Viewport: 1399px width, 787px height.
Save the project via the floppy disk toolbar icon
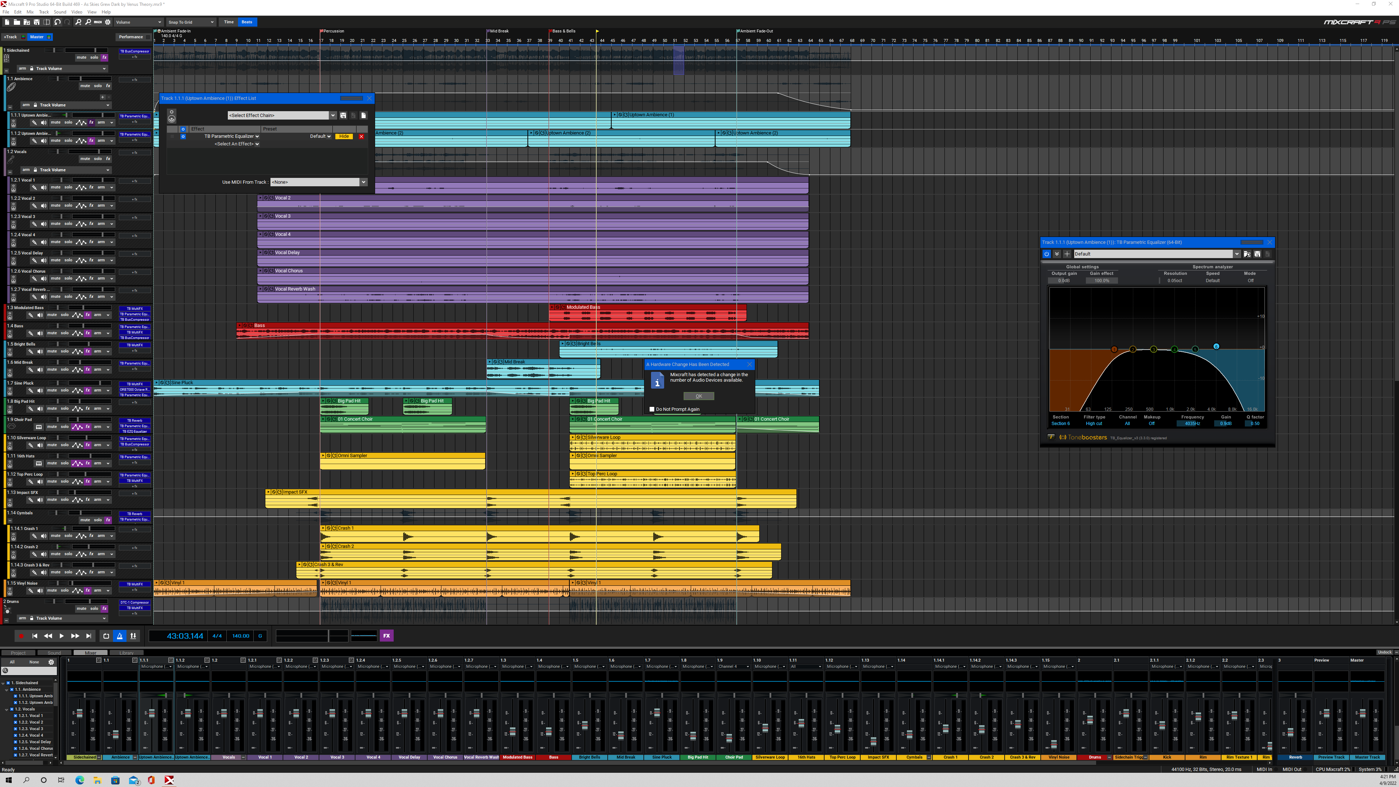pos(36,22)
